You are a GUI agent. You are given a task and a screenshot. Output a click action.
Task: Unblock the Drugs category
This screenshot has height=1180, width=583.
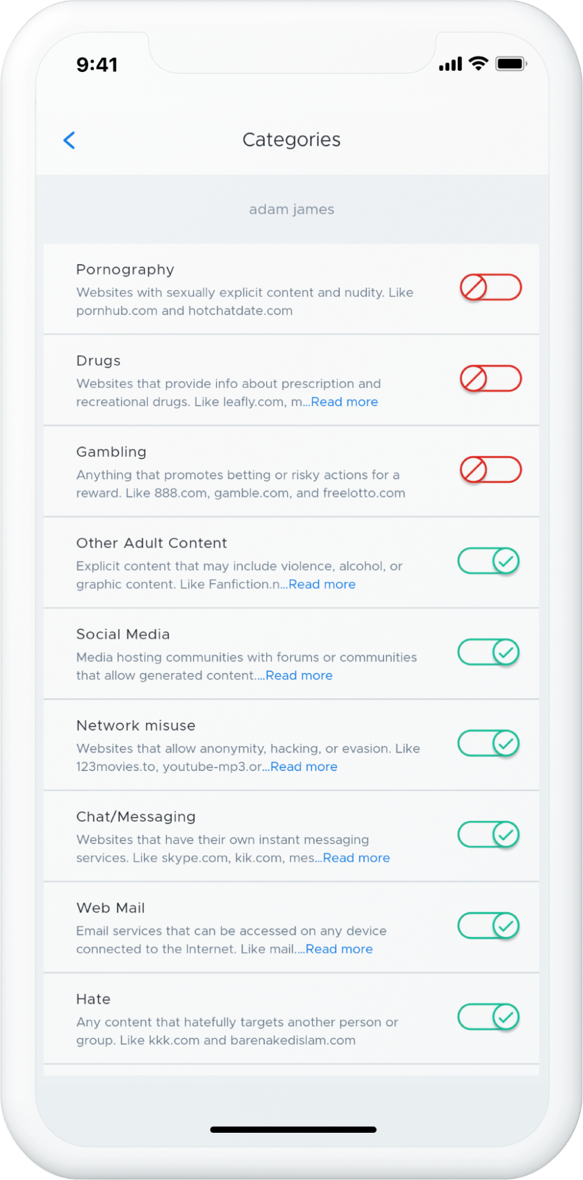click(x=489, y=378)
